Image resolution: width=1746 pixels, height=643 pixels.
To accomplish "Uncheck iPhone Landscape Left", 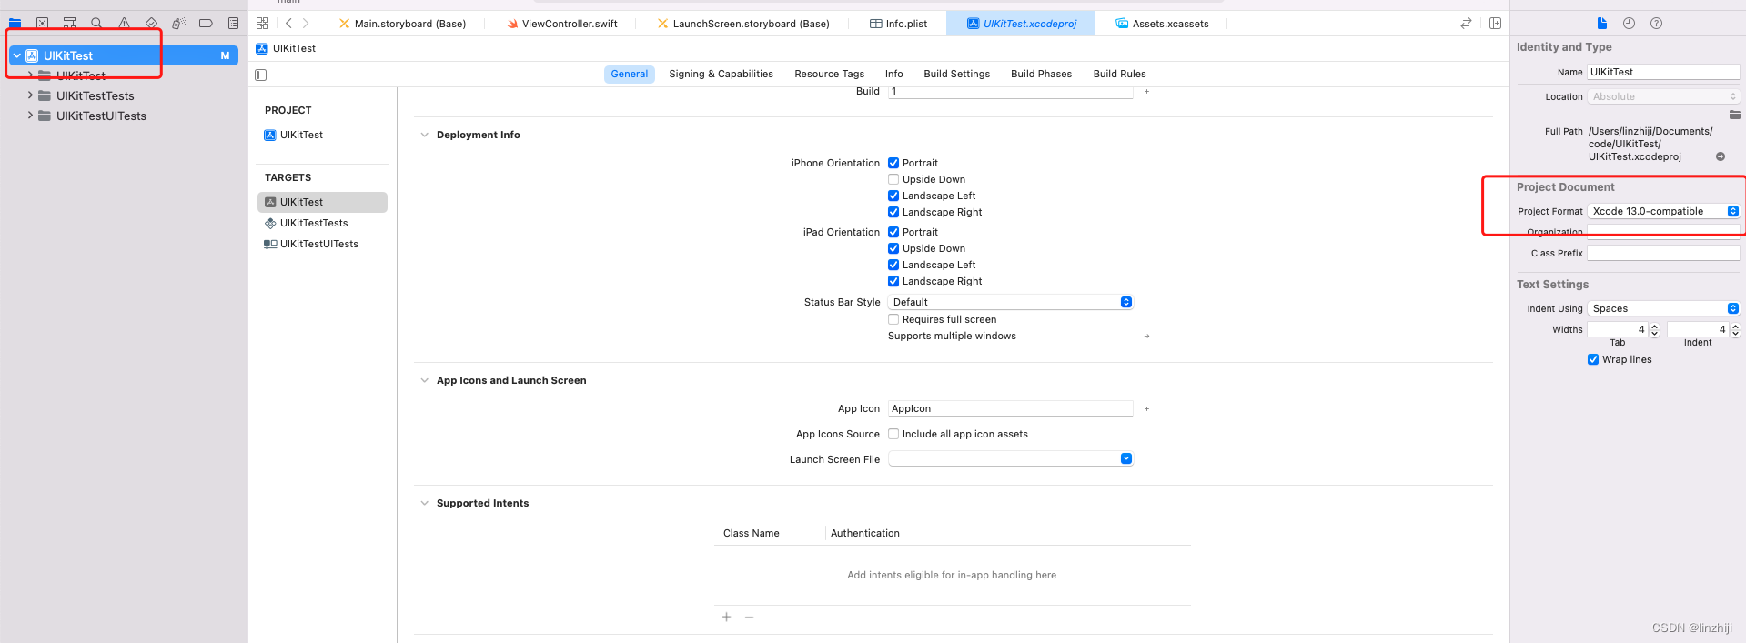I will point(893,196).
